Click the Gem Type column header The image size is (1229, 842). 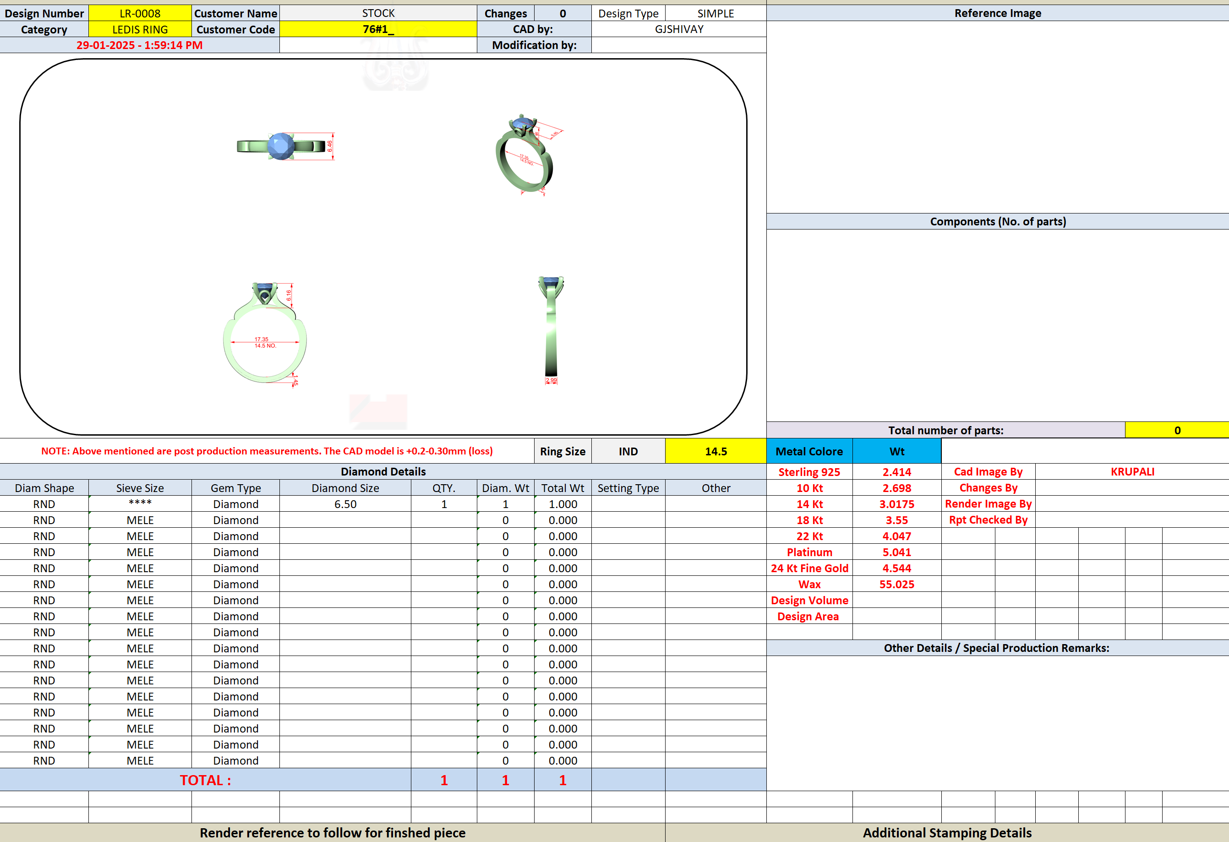235,487
